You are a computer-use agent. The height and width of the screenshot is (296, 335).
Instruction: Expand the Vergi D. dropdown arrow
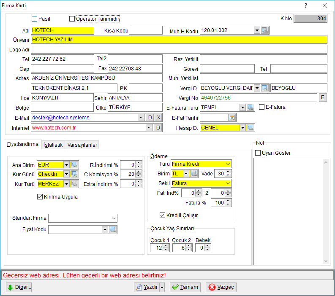(257, 88)
